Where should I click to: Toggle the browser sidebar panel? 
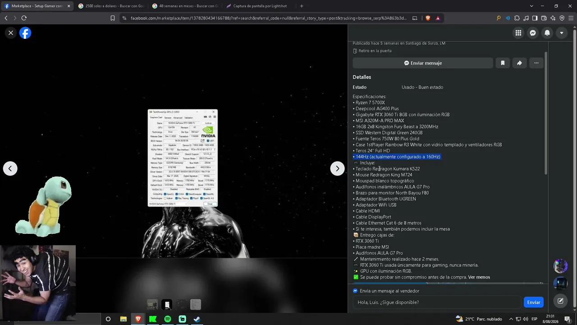(x=535, y=18)
